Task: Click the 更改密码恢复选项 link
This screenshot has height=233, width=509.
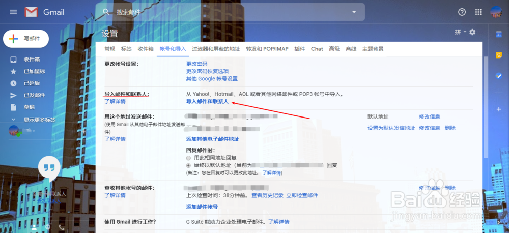Action: (x=207, y=71)
